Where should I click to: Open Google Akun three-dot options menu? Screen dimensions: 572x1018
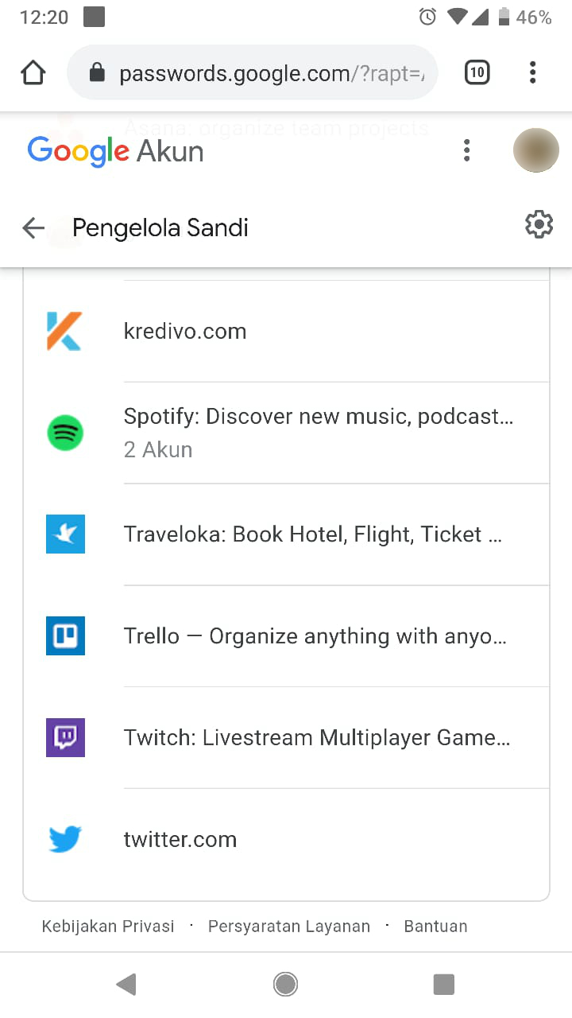(x=467, y=150)
